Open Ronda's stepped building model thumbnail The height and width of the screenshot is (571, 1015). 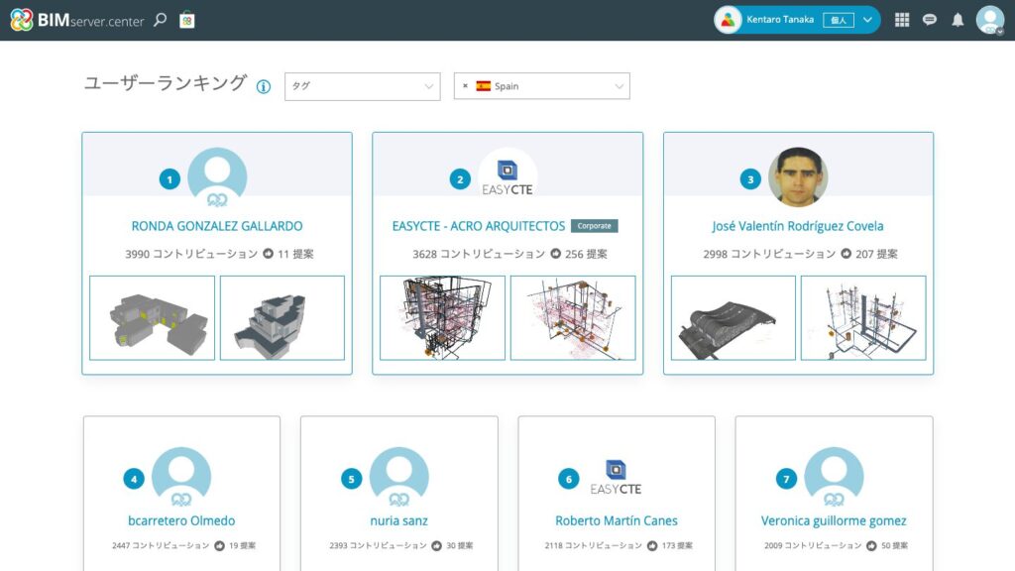pyautogui.click(x=282, y=318)
